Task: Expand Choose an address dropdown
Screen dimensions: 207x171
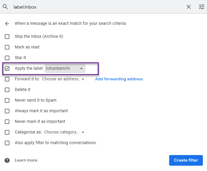Action: tap(64, 79)
